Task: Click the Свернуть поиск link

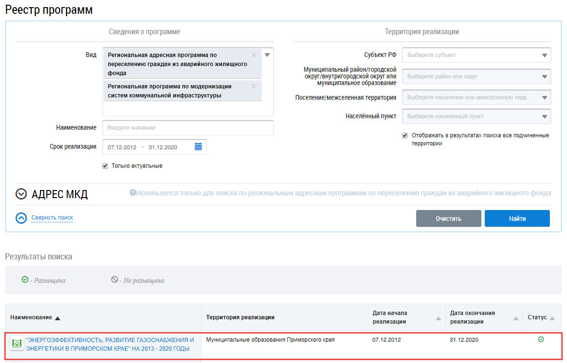Action: [52, 218]
